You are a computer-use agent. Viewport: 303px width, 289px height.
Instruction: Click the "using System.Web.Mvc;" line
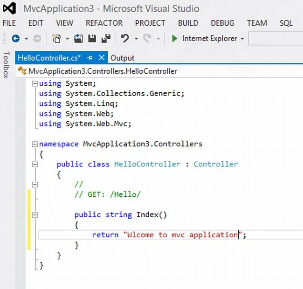(x=85, y=124)
